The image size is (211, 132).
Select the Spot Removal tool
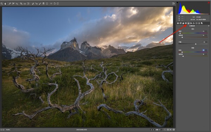33,4
